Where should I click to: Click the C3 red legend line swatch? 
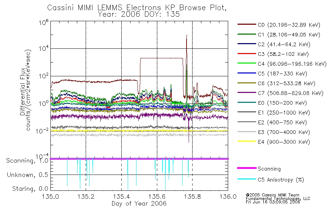[x=246, y=54]
